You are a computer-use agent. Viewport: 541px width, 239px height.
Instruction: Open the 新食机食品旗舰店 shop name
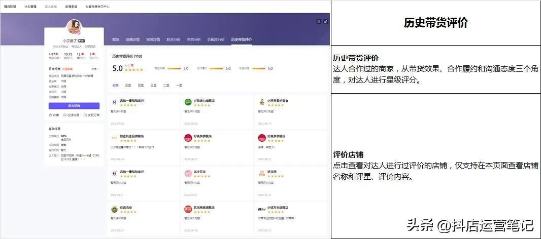132,136
